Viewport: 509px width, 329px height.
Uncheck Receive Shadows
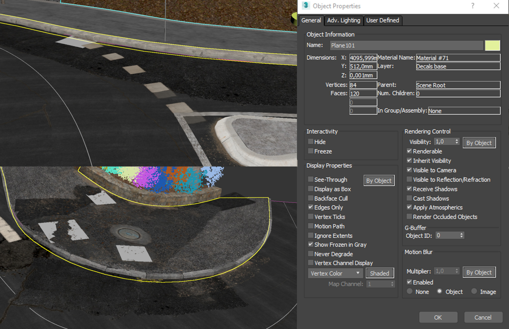pos(409,189)
